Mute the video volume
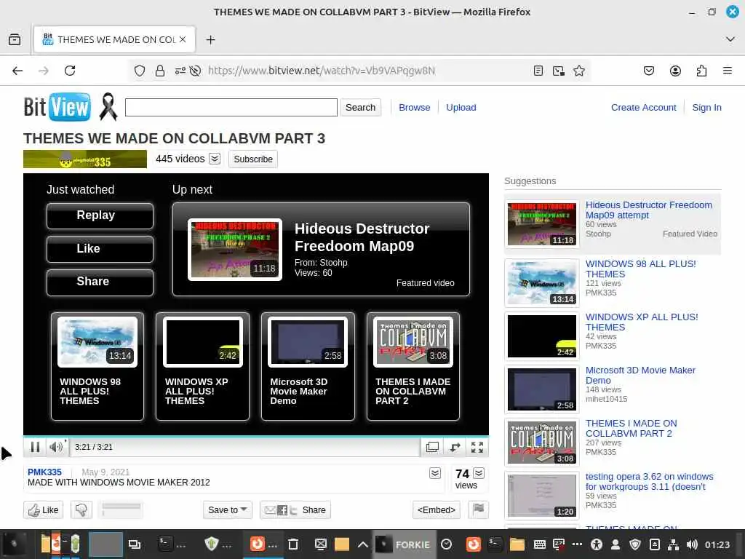This screenshot has width=745, height=559. (x=56, y=447)
